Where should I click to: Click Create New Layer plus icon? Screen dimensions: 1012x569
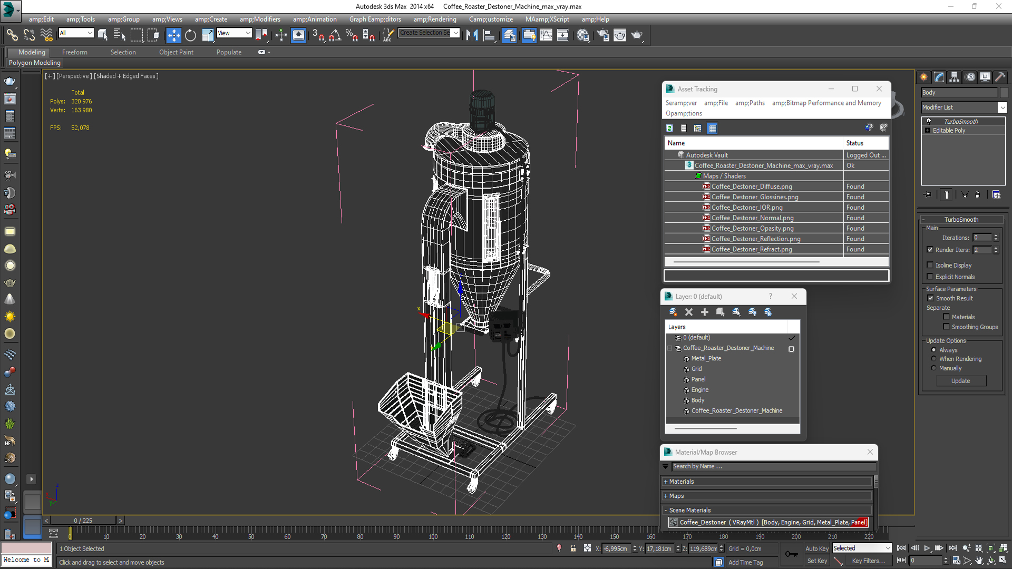[x=704, y=312]
